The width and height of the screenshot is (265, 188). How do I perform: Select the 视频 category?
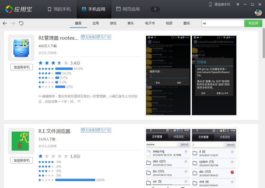[169, 23]
